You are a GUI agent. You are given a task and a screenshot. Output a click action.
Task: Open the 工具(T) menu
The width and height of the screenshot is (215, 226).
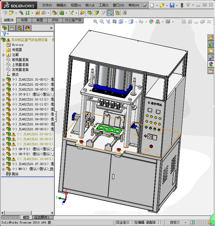pos(104,5)
